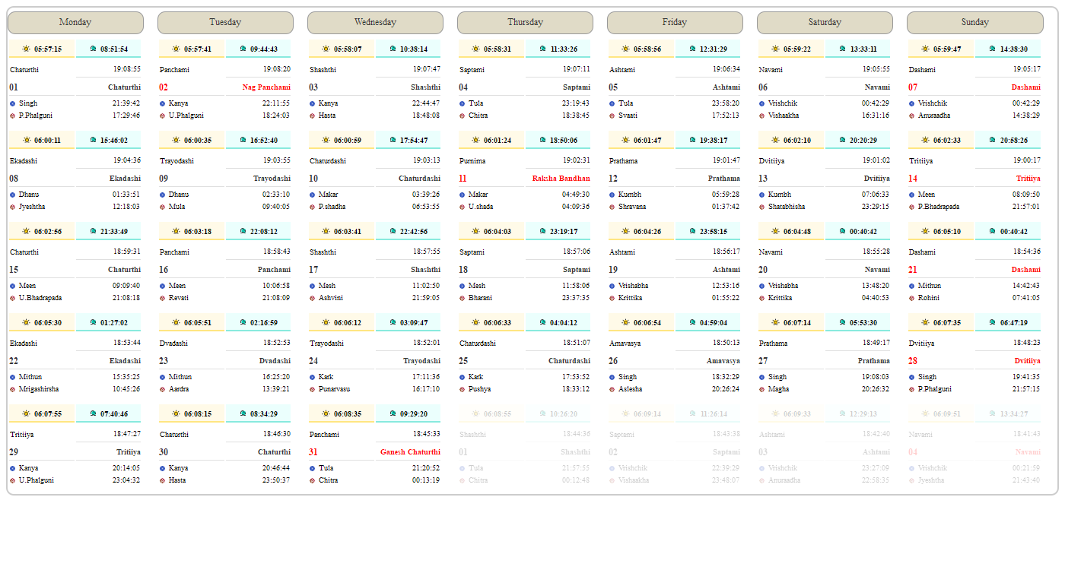The width and height of the screenshot is (1065, 570).
Task: Click the faded sunrise time 06:08:55
Action: point(496,414)
